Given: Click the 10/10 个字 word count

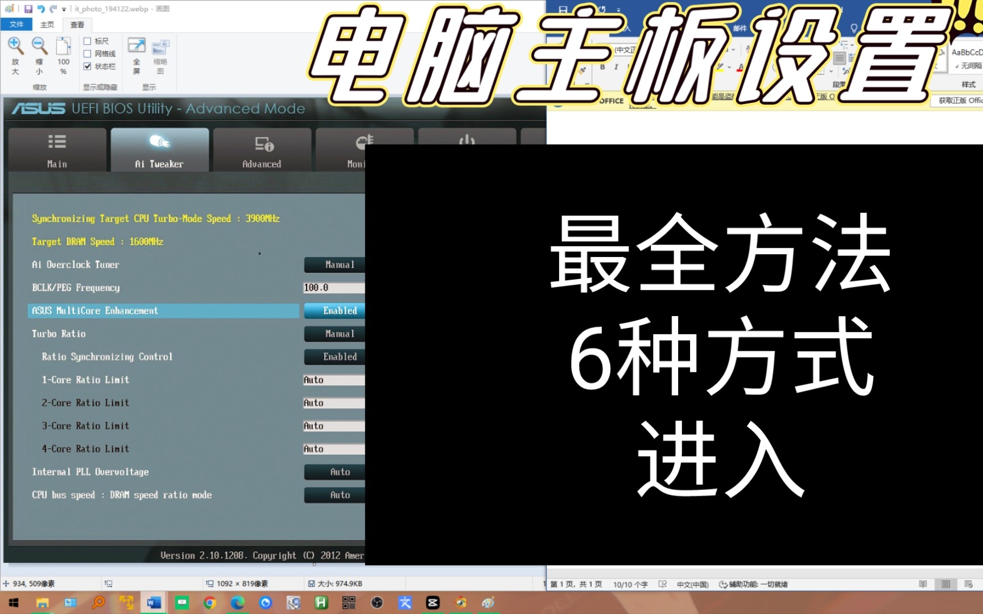Looking at the screenshot, I should pos(630,584).
